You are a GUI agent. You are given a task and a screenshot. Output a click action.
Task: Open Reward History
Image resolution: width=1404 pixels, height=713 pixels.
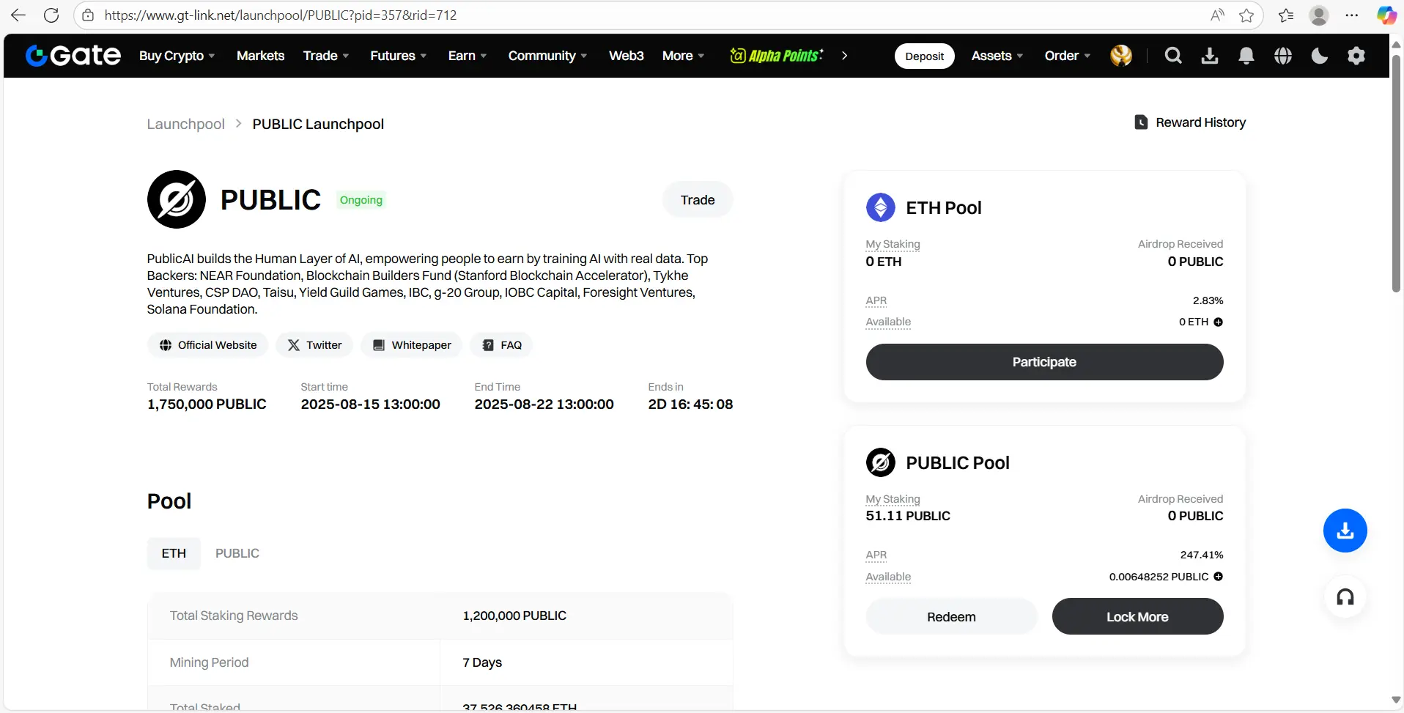[x=1191, y=122]
